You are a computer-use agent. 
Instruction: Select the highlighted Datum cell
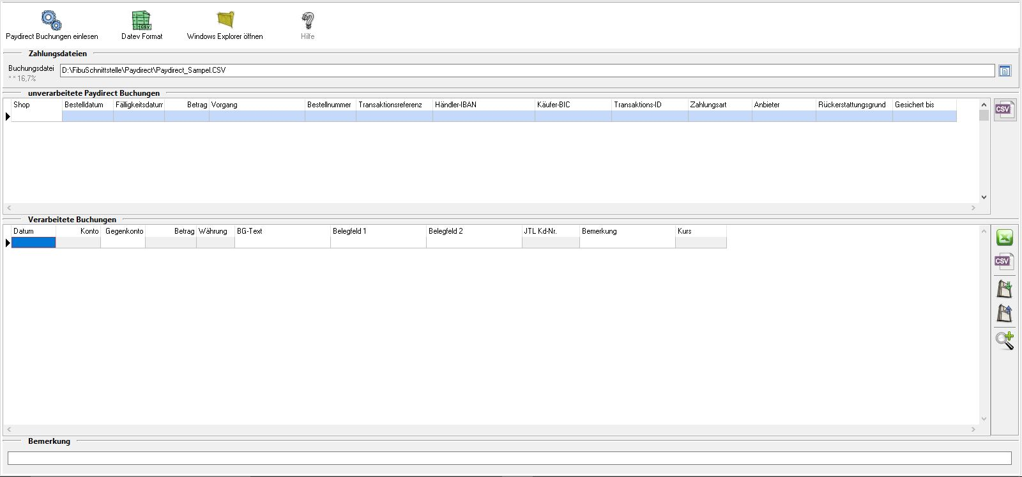pyautogui.click(x=34, y=243)
